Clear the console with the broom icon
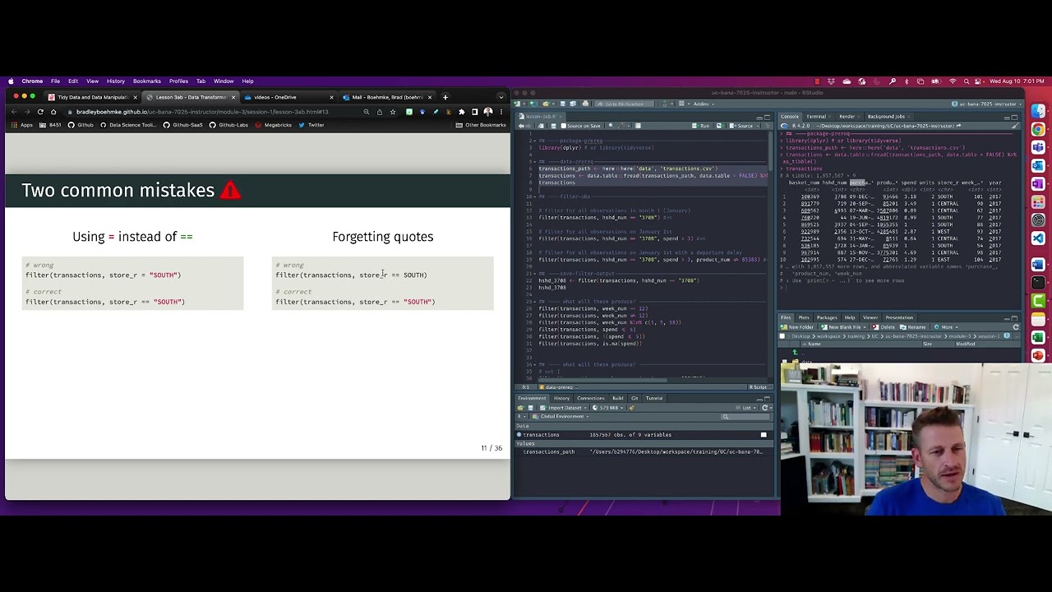Screen dimensions: 1052x592 coord(1016,126)
